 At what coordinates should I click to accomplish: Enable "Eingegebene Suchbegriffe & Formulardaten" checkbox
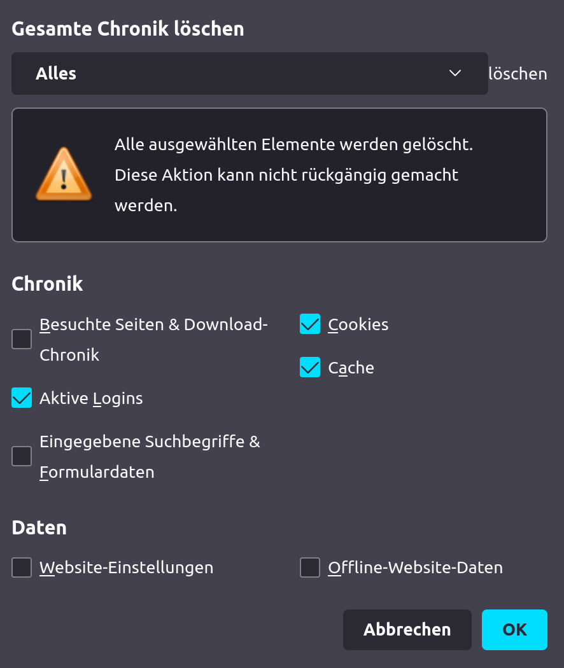pyautogui.click(x=22, y=456)
